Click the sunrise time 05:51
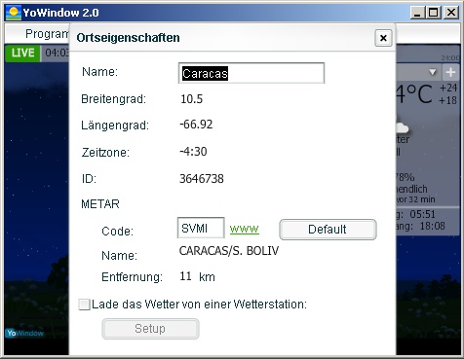Screen dimensions: 464x359 tap(422, 214)
